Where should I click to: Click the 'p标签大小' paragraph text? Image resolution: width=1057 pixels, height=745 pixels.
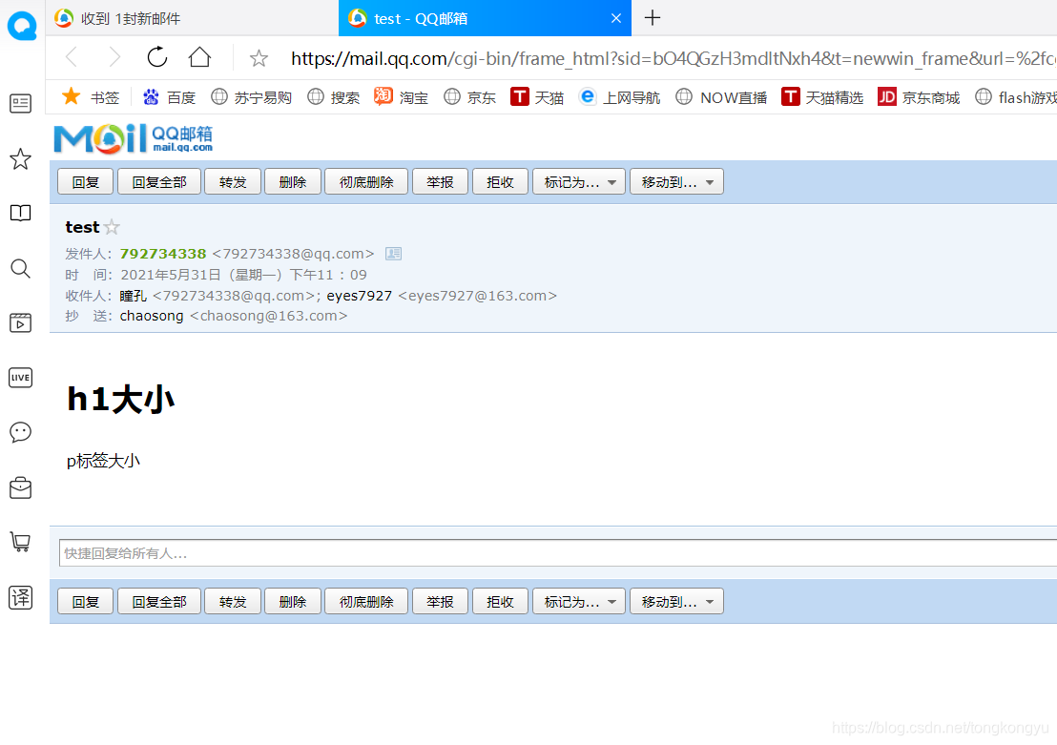103,461
